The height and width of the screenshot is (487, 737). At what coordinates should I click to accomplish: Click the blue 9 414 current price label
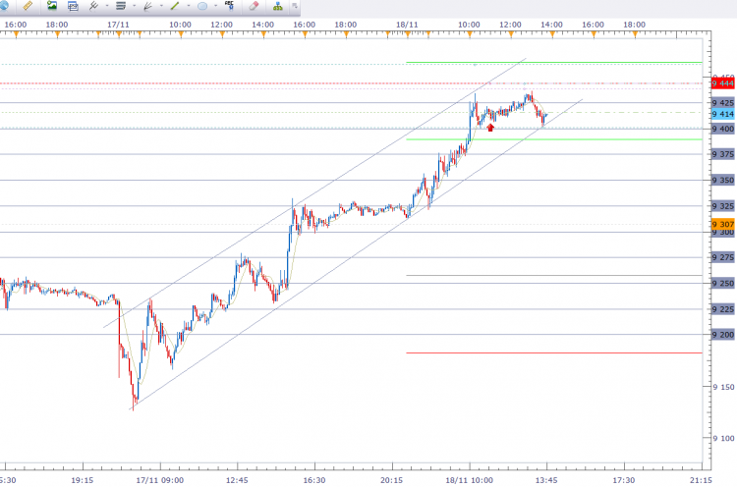pyautogui.click(x=723, y=114)
